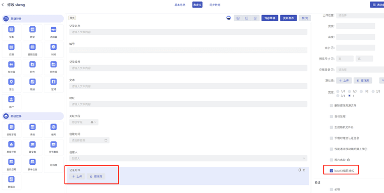Select the 区域 region control
This screenshot has height=193, width=384.
tap(54, 85)
